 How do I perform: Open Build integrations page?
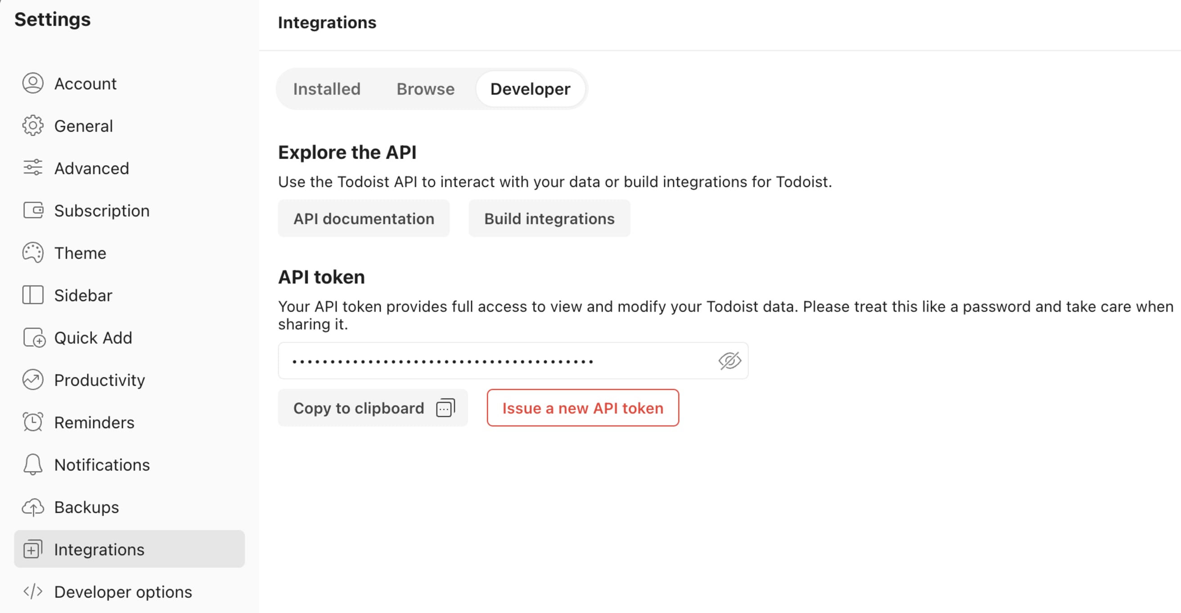(549, 218)
